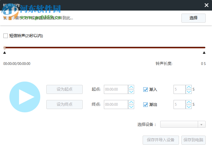Close the ringtone maker dialog
This screenshot has width=212, height=151.
[x=207, y=5]
